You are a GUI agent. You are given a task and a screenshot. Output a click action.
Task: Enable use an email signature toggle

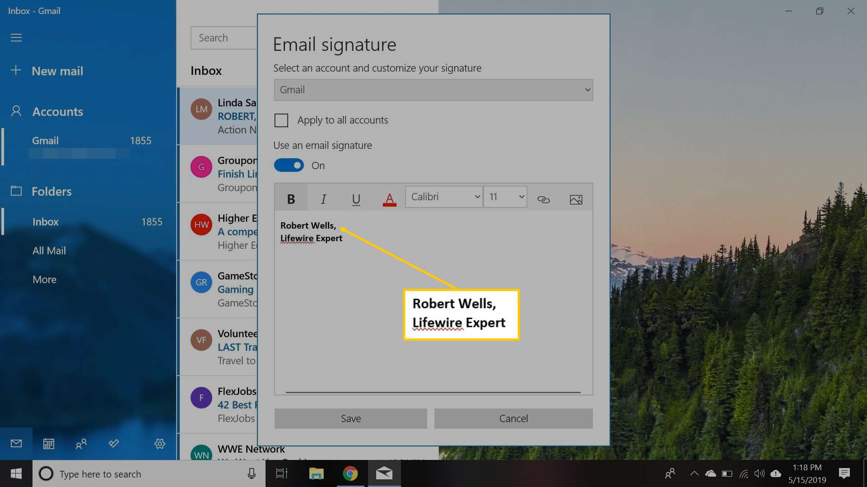tap(288, 165)
